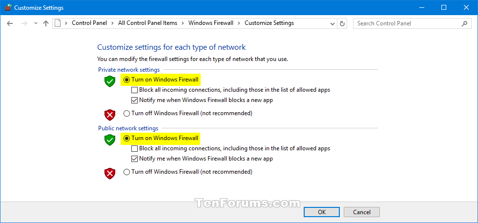Expand chevron after Control Panel breadcrumb
The height and width of the screenshot is (223, 478).
pyautogui.click(x=112, y=23)
